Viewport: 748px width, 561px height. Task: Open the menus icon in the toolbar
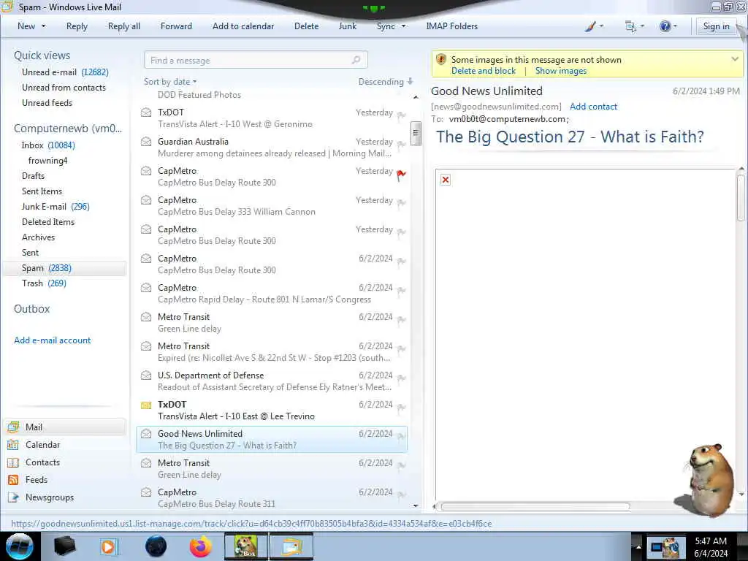tap(630, 26)
